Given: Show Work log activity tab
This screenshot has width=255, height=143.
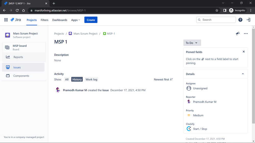Looking at the screenshot, I should click(91, 79).
